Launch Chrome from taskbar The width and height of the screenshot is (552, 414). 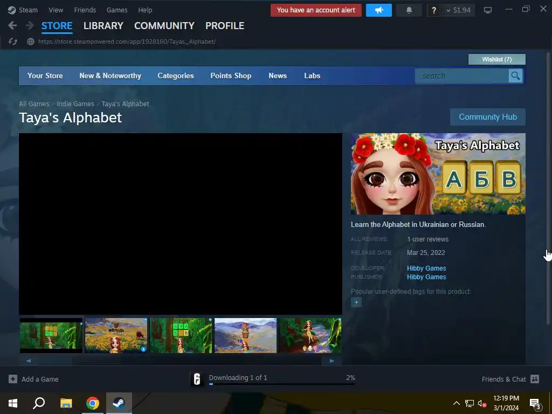pyautogui.click(x=93, y=403)
